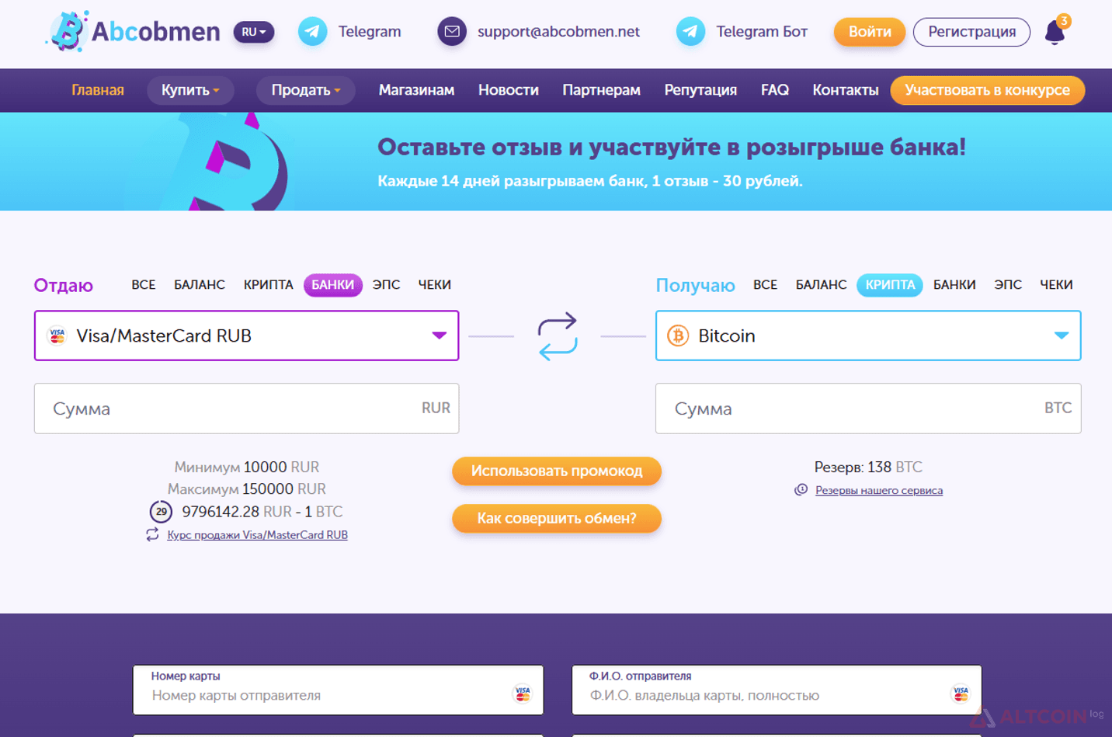Select КРИПТА filter under Получаю

pos(890,285)
